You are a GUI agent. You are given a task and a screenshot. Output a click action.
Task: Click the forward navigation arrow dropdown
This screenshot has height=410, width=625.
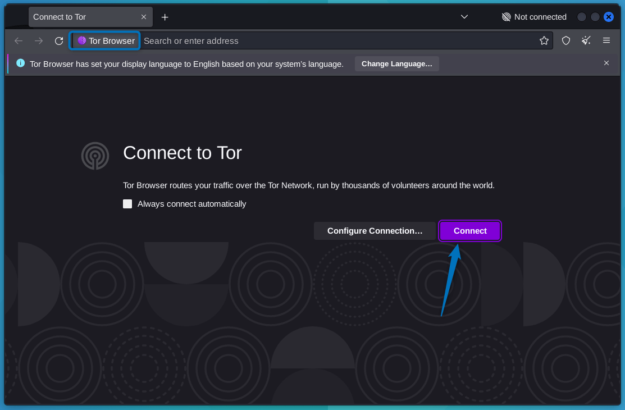pyautogui.click(x=38, y=40)
